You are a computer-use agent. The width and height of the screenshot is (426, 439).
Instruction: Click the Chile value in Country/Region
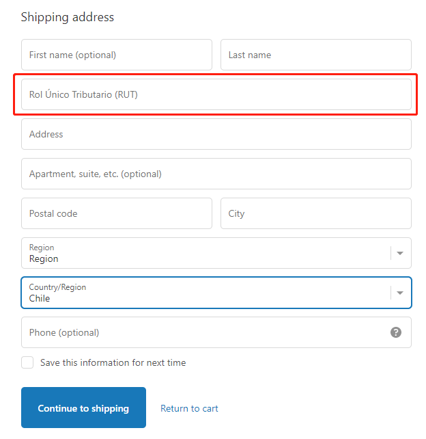pyautogui.click(x=40, y=298)
